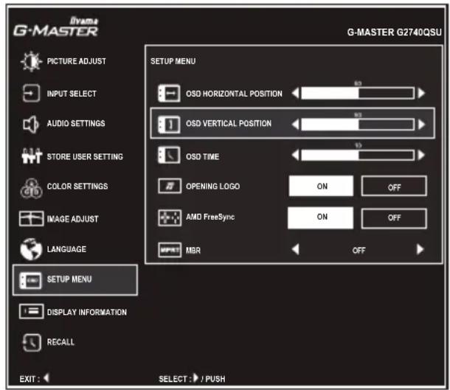The image size is (450, 390).
Task: Select the Image Adjust entry
Action: tap(72, 219)
